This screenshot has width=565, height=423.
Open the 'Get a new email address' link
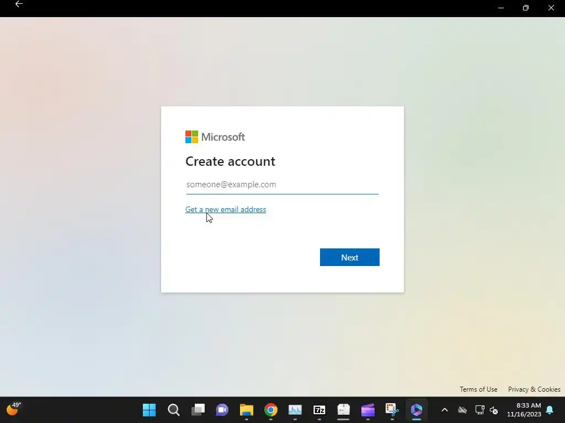coord(226,209)
